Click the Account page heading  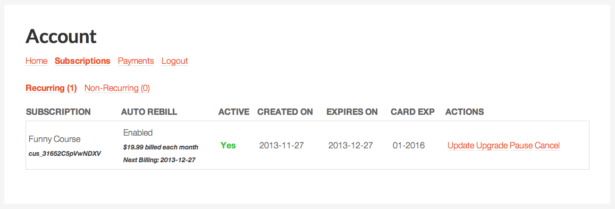[x=61, y=36]
